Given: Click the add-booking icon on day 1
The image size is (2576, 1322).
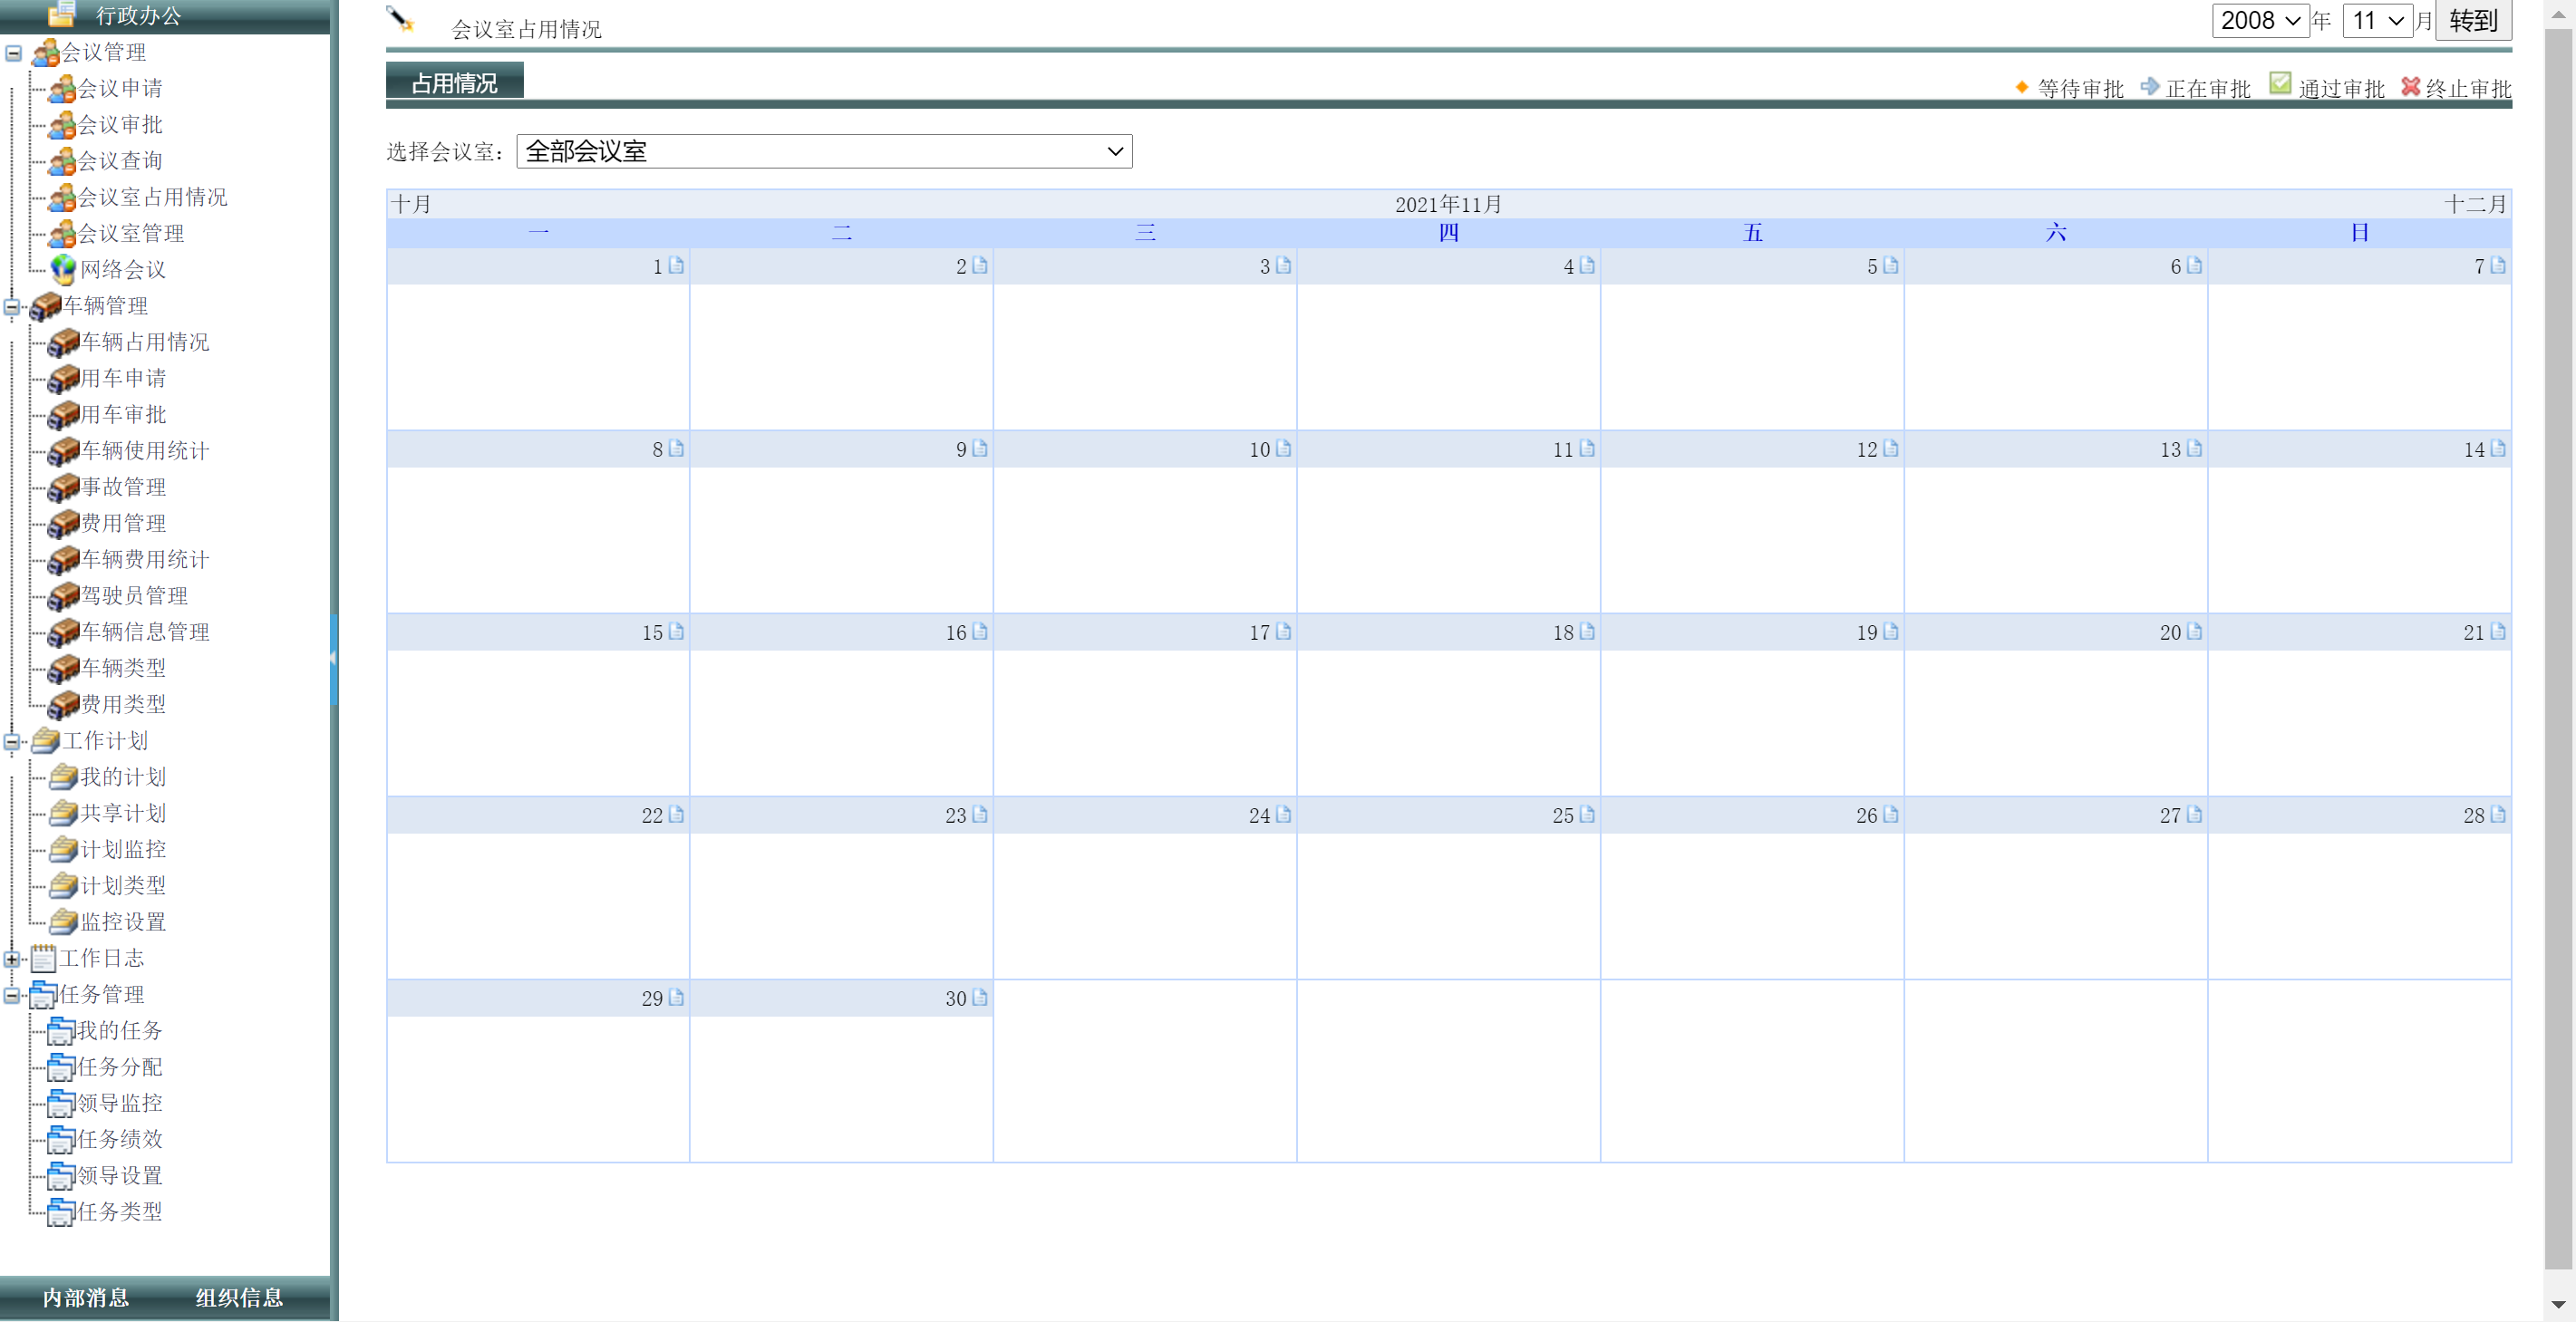Looking at the screenshot, I should [676, 266].
